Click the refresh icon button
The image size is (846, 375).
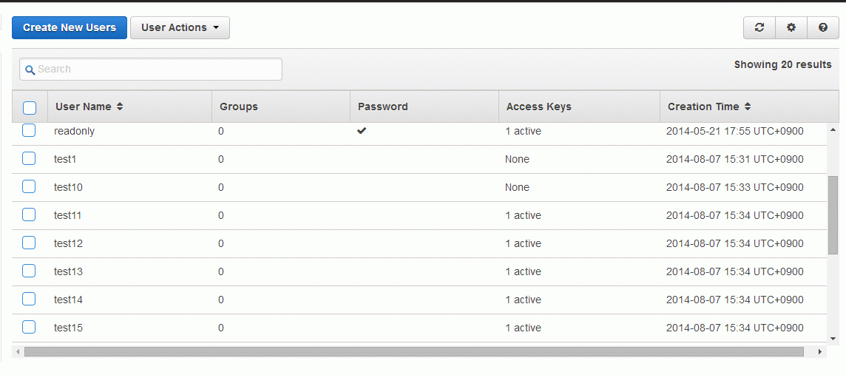point(759,27)
